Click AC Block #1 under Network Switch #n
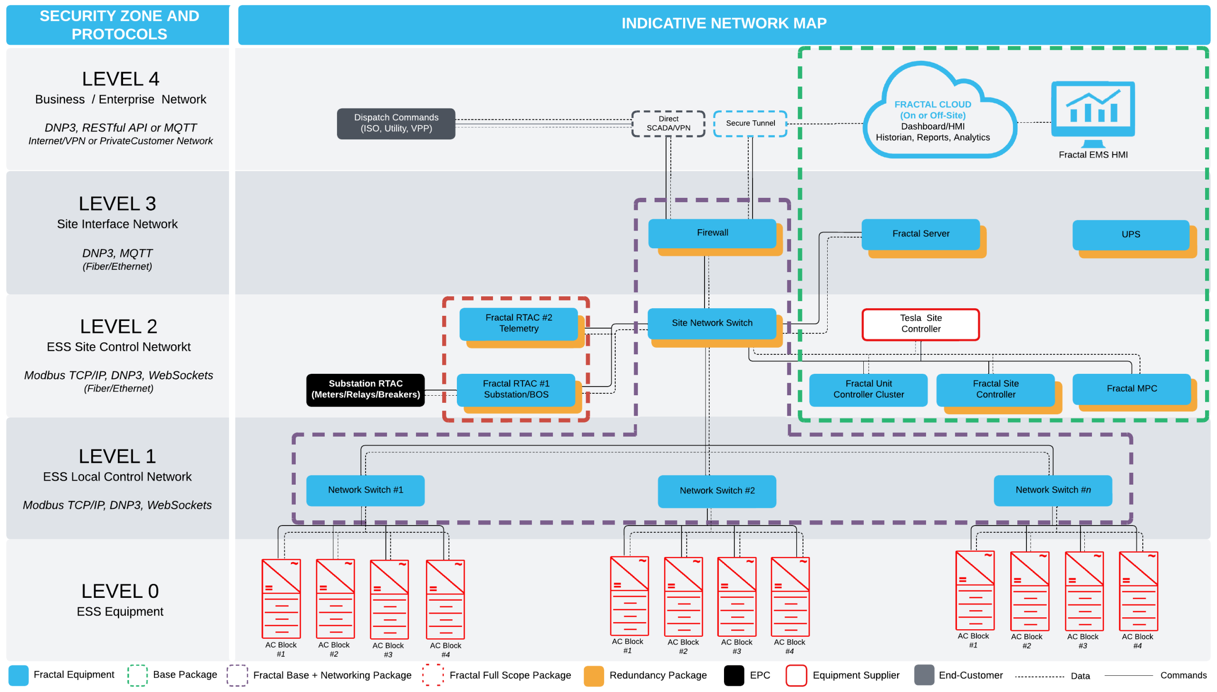 975,590
